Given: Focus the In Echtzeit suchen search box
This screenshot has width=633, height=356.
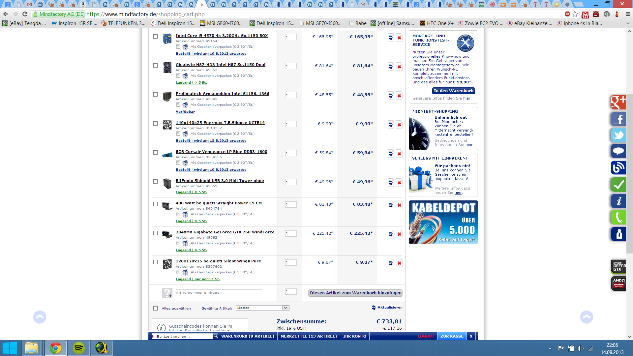Looking at the screenshot, I should 182,336.
